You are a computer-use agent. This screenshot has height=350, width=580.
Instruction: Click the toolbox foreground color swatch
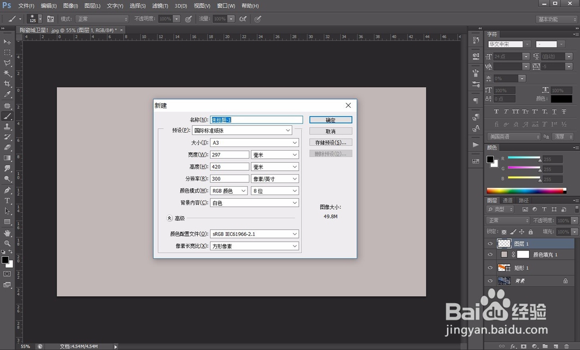point(5,260)
